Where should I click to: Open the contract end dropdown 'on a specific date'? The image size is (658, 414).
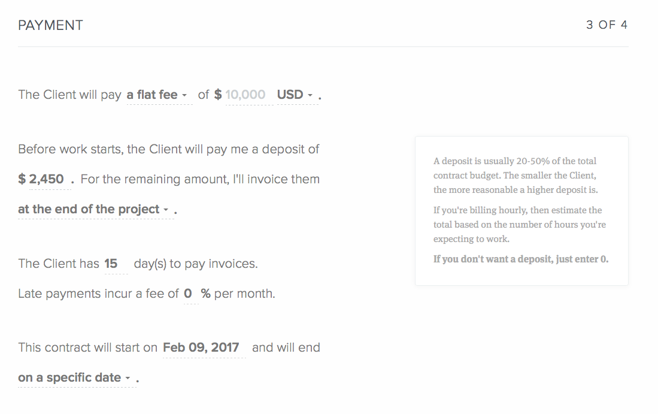pos(69,377)
